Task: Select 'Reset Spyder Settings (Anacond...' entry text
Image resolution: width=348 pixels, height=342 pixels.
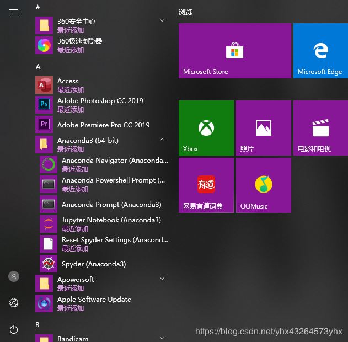Action: click(115, 240)
